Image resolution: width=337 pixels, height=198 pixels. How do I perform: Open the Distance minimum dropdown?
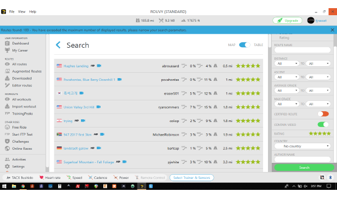click(286, 63)
